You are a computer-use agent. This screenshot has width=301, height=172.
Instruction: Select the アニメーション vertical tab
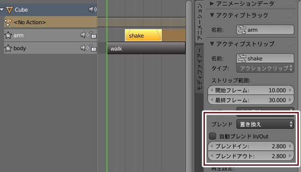click(x=199, y=21)
